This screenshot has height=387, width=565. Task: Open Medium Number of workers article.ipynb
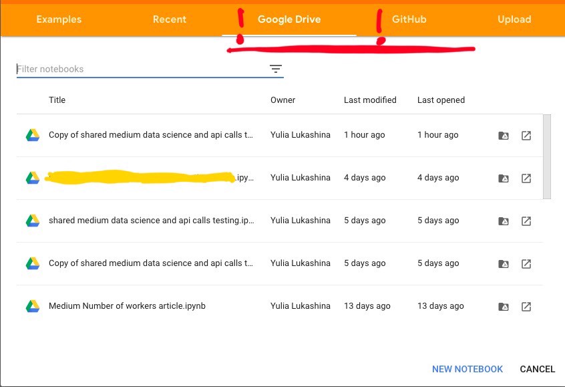[x=127, y=306]
